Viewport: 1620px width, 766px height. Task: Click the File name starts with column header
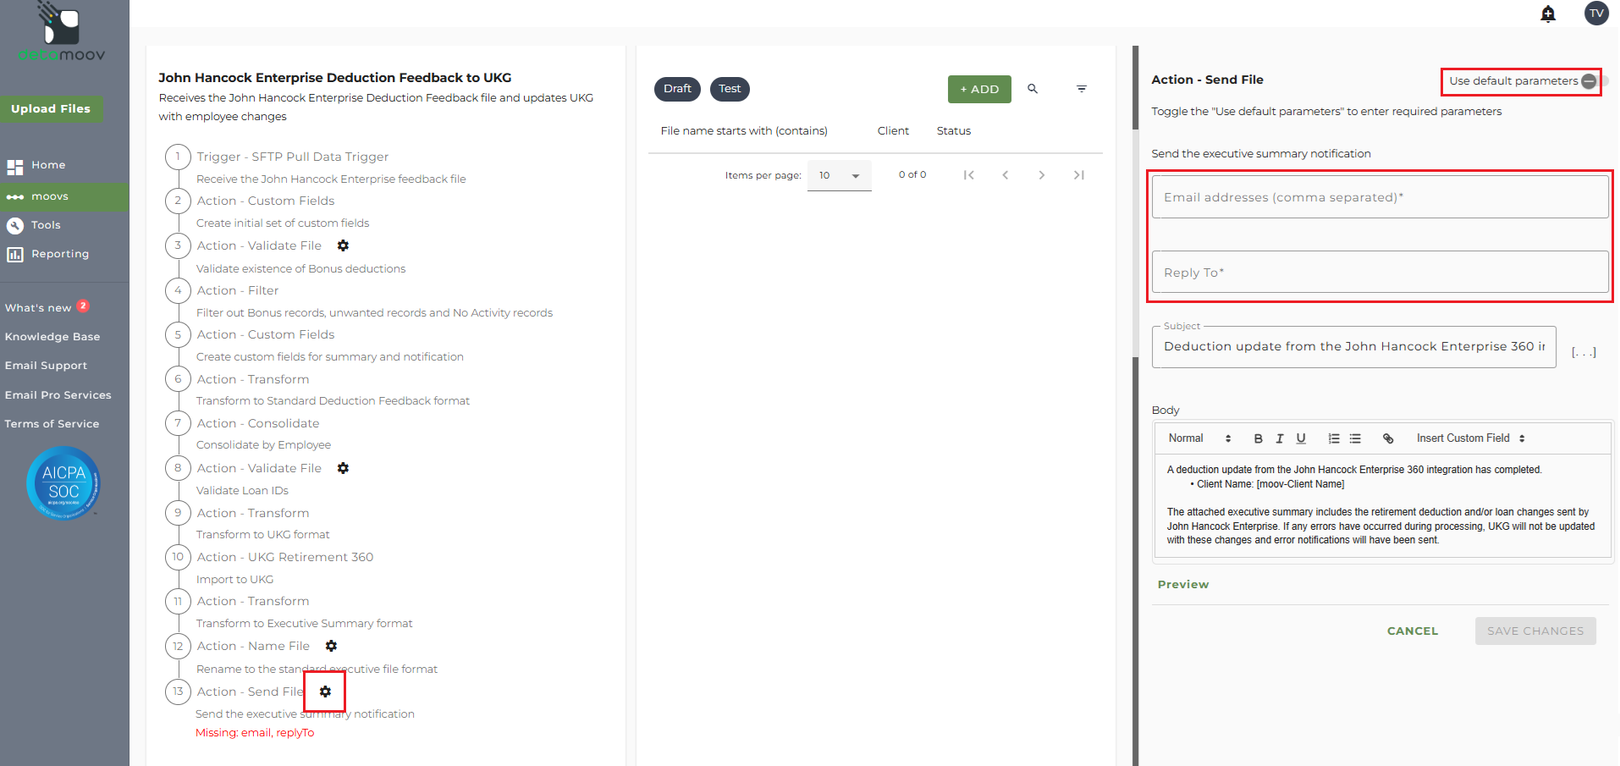(x=744, y=131)
